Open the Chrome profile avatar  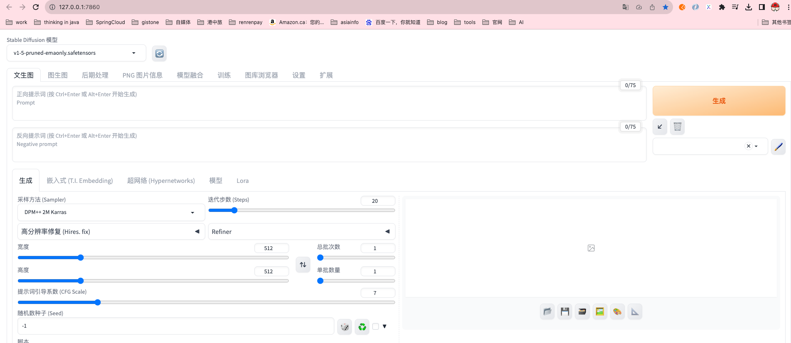tap(775, 7)
